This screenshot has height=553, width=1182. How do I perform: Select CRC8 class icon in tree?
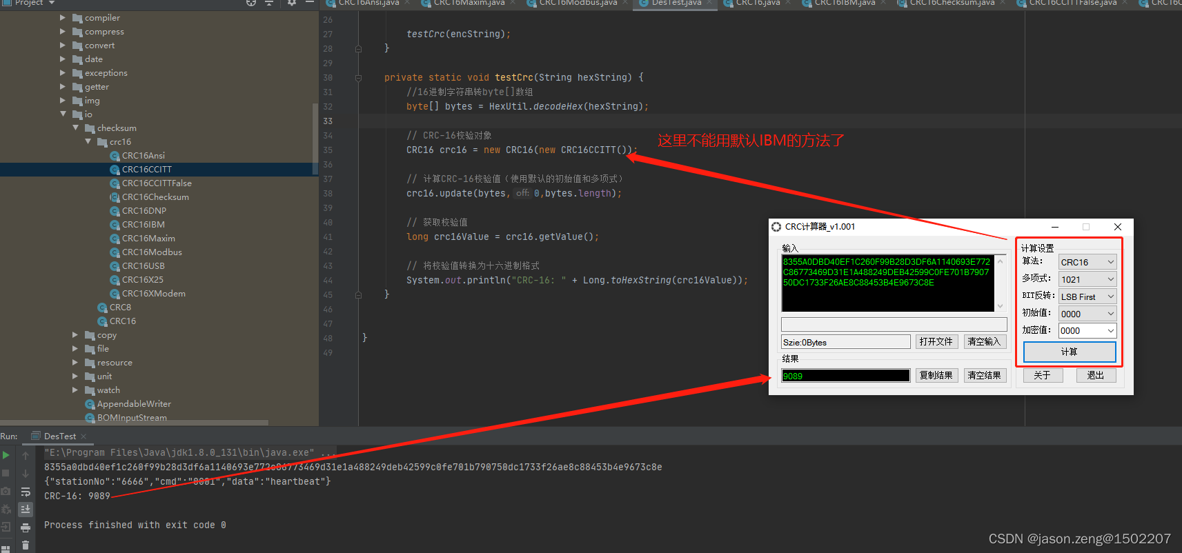coord(102,308)
